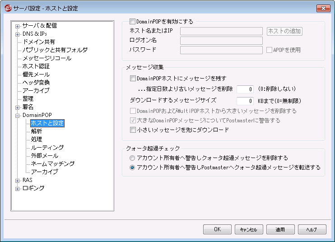Expand the 署名 tree node
Image resolution: width=335 pixels, height=242 pixels.
pyautogui.click(x=18, y=107)
